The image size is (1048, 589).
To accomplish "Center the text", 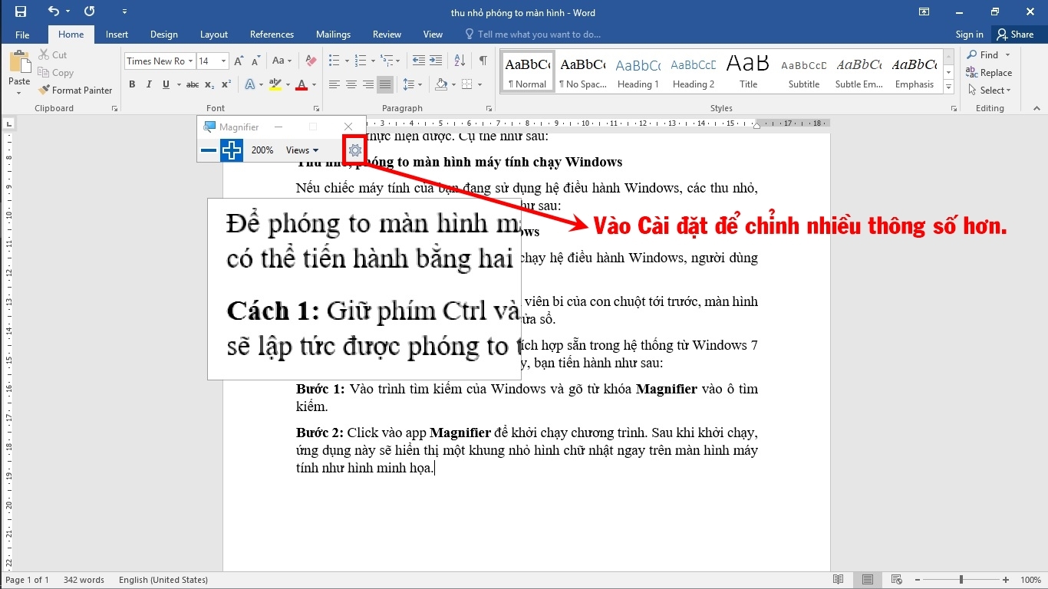I will click(351, 84).
